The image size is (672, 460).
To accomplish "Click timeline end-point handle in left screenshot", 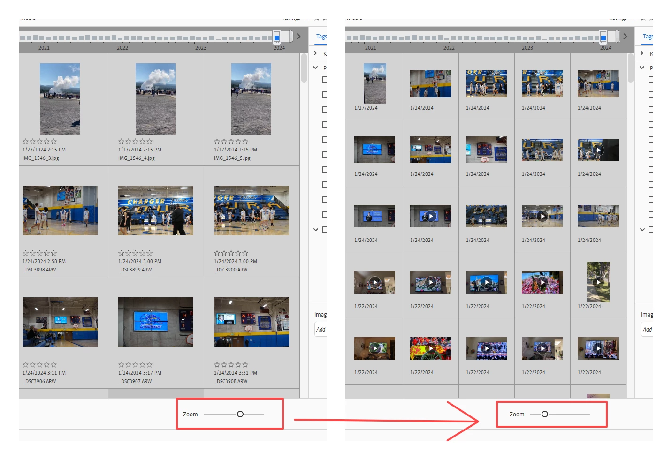I will tap(291, 36).
